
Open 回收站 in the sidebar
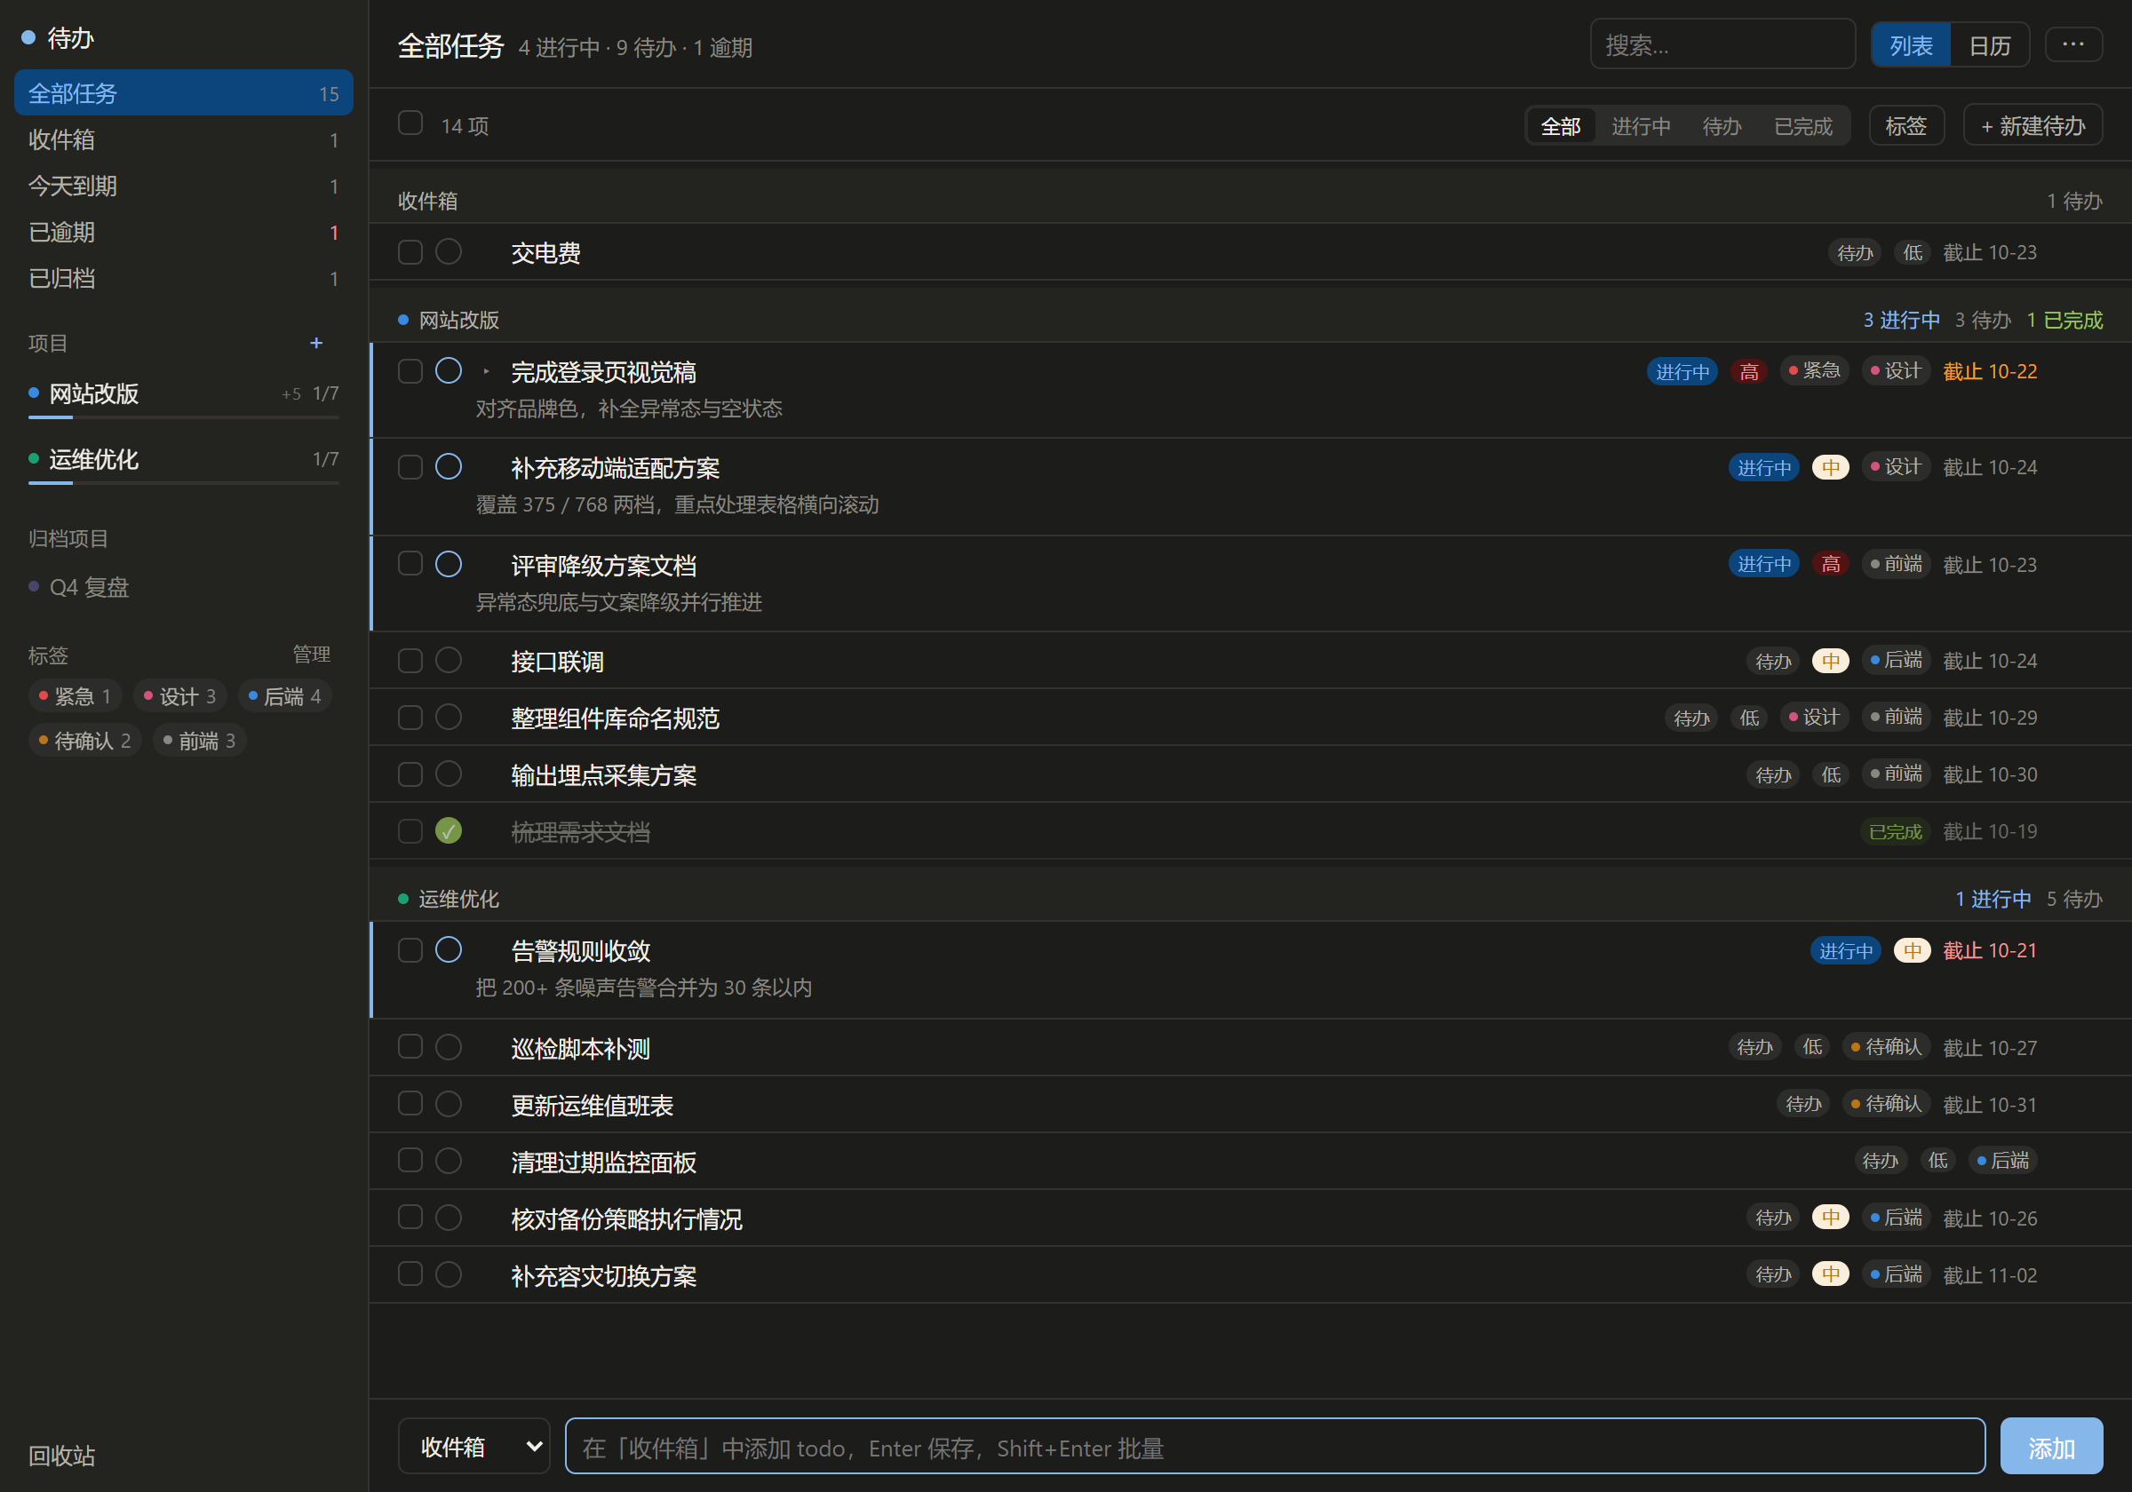click(x=61, y=1455)
